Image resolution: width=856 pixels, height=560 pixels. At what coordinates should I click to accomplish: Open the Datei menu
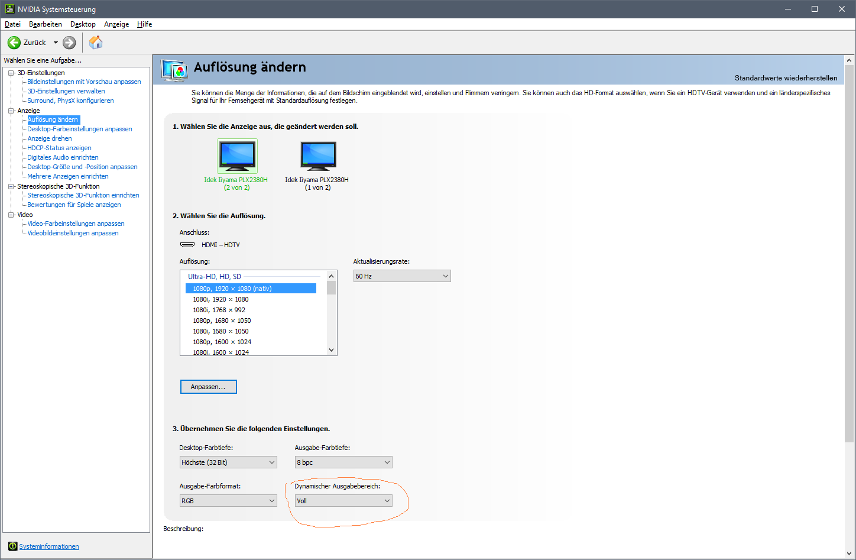pyautogui.click(x=12, y=24)
